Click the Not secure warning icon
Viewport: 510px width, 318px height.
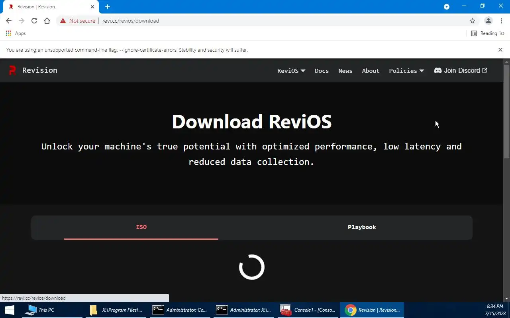point(63,21)
